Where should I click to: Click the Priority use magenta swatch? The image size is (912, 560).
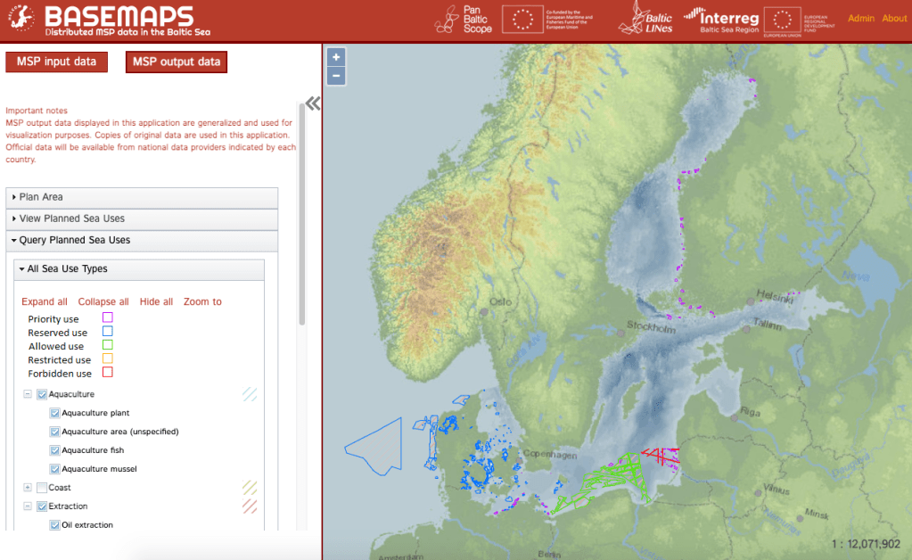coord(107,317)
